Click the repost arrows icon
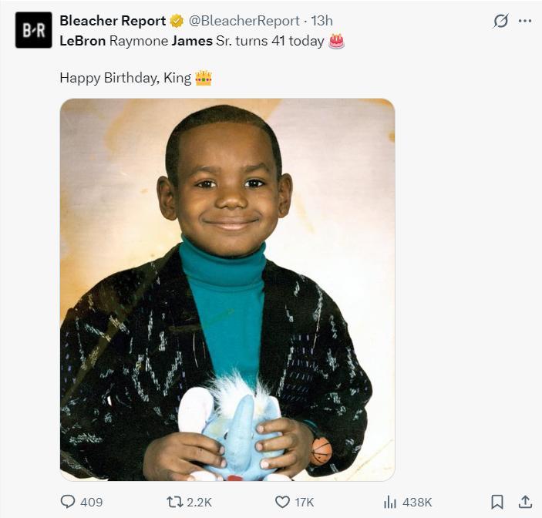 (174, 502)
